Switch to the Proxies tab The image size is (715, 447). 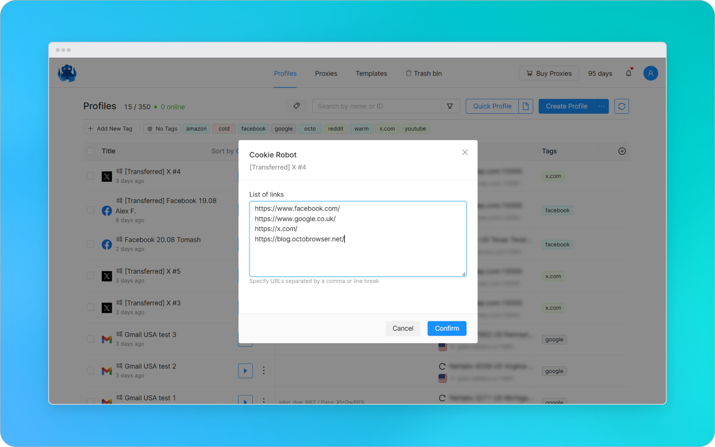tap(326, 73)
